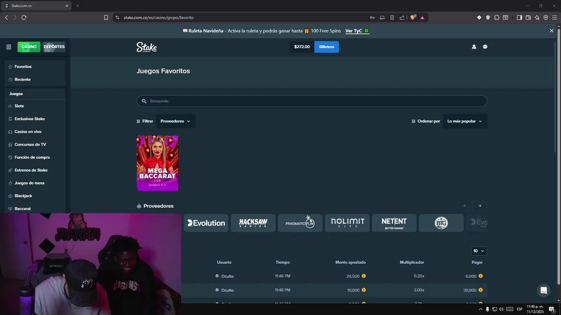Open the hamburger menu next to Casino
561x315 pixels.
pyautogui.click(x=9, y=47)
